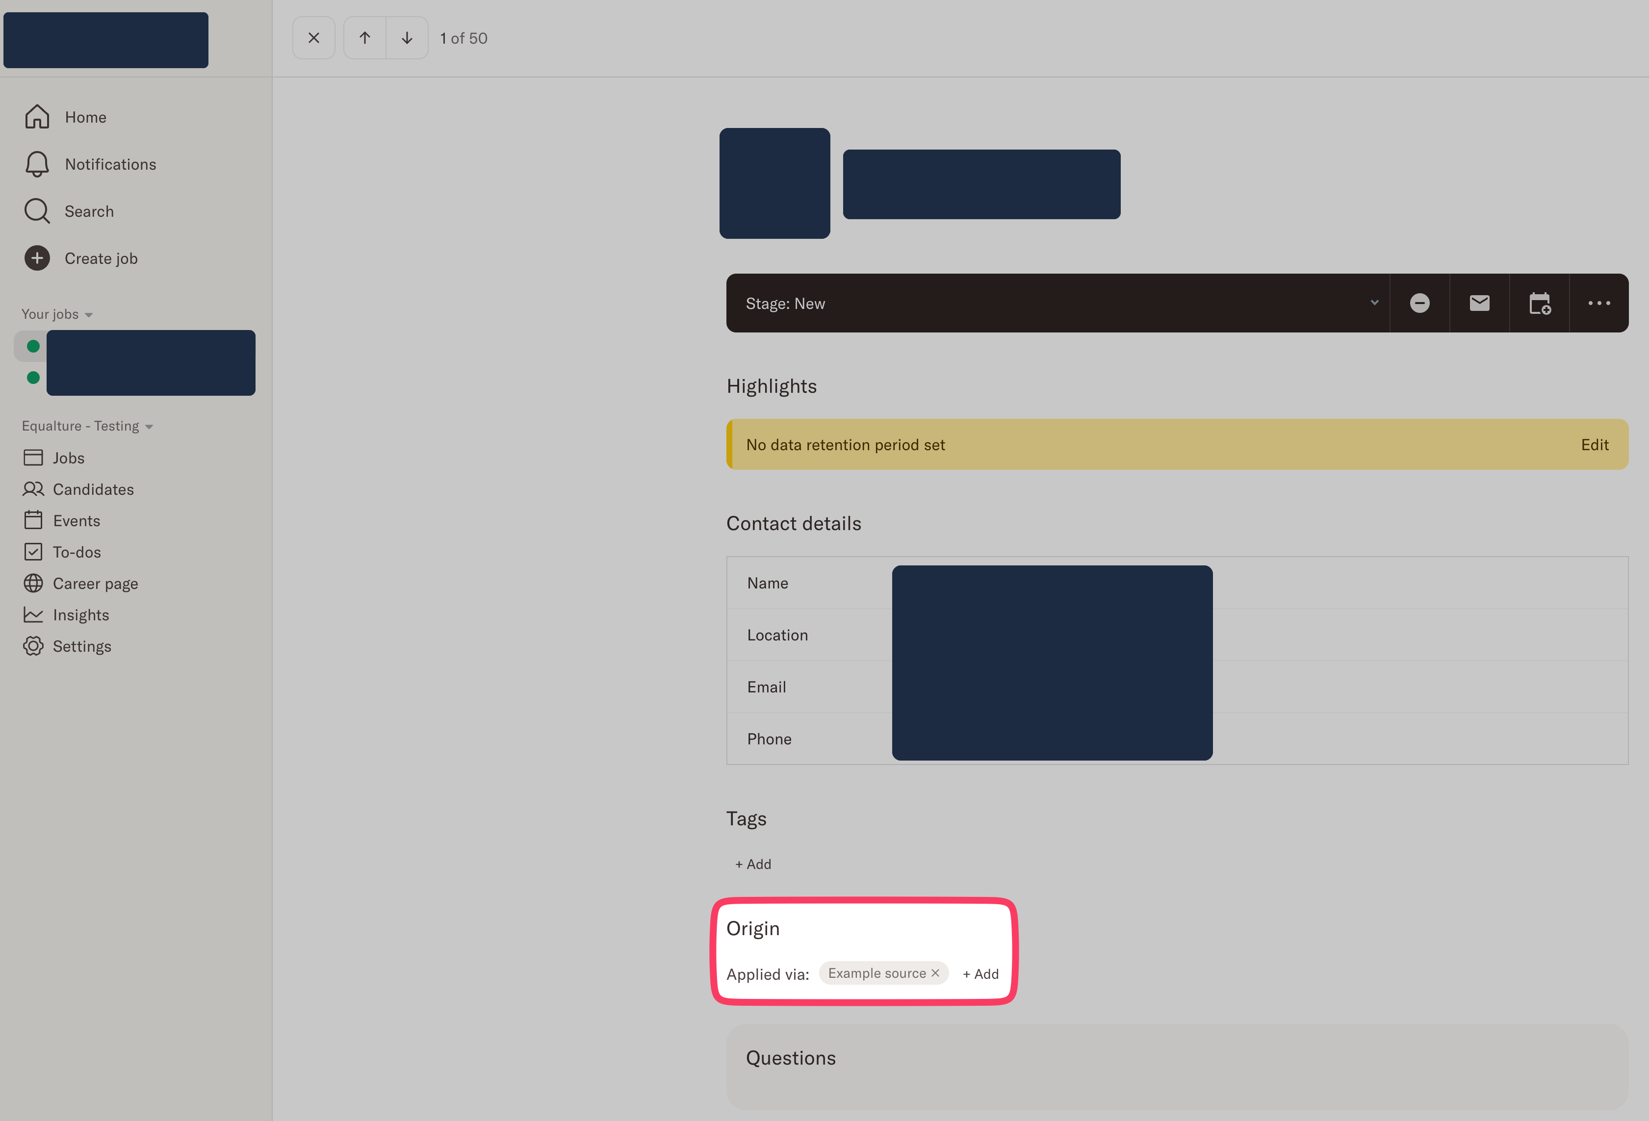Open Settings from the sidebar
The image size is (1649, 1121).
pos(81,646)
